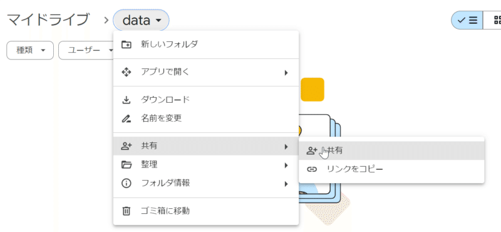The width and height of the screenshot is (501, 232).
Task: Click the link icon beside リンクをコピー
Action: point(312,169)
